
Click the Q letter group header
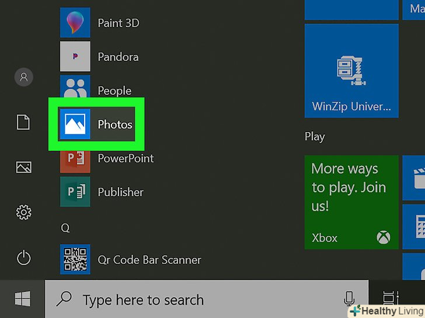[x=65, y=227]
